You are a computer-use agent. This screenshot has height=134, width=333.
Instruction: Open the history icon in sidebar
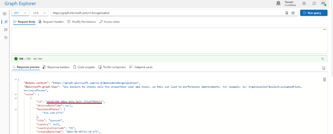[6, 37]
